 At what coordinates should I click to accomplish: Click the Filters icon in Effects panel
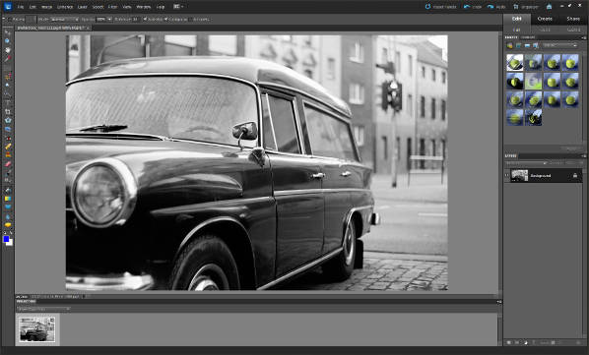(510, 46)
